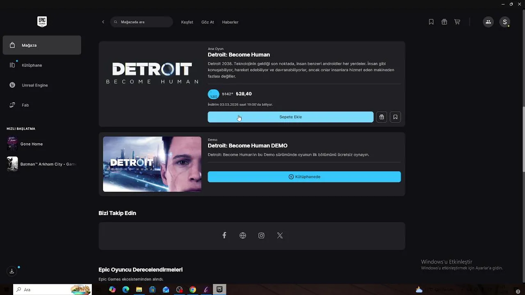
Task: Open the Detroit: Become Human title link
Action: pos(239,55)
